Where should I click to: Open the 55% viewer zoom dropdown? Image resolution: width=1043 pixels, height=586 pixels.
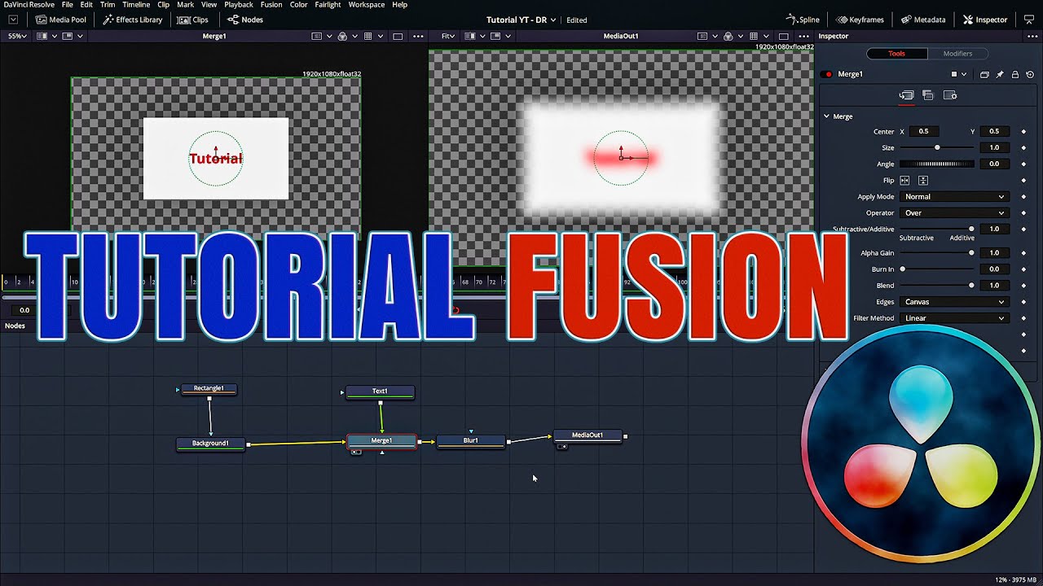point(16,36)
